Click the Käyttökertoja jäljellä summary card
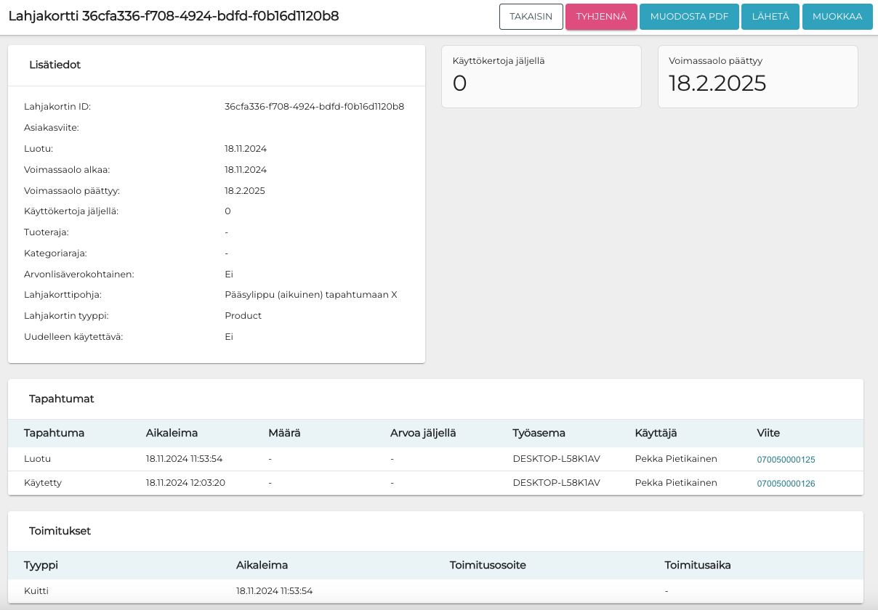 click(x=541, y=76)
